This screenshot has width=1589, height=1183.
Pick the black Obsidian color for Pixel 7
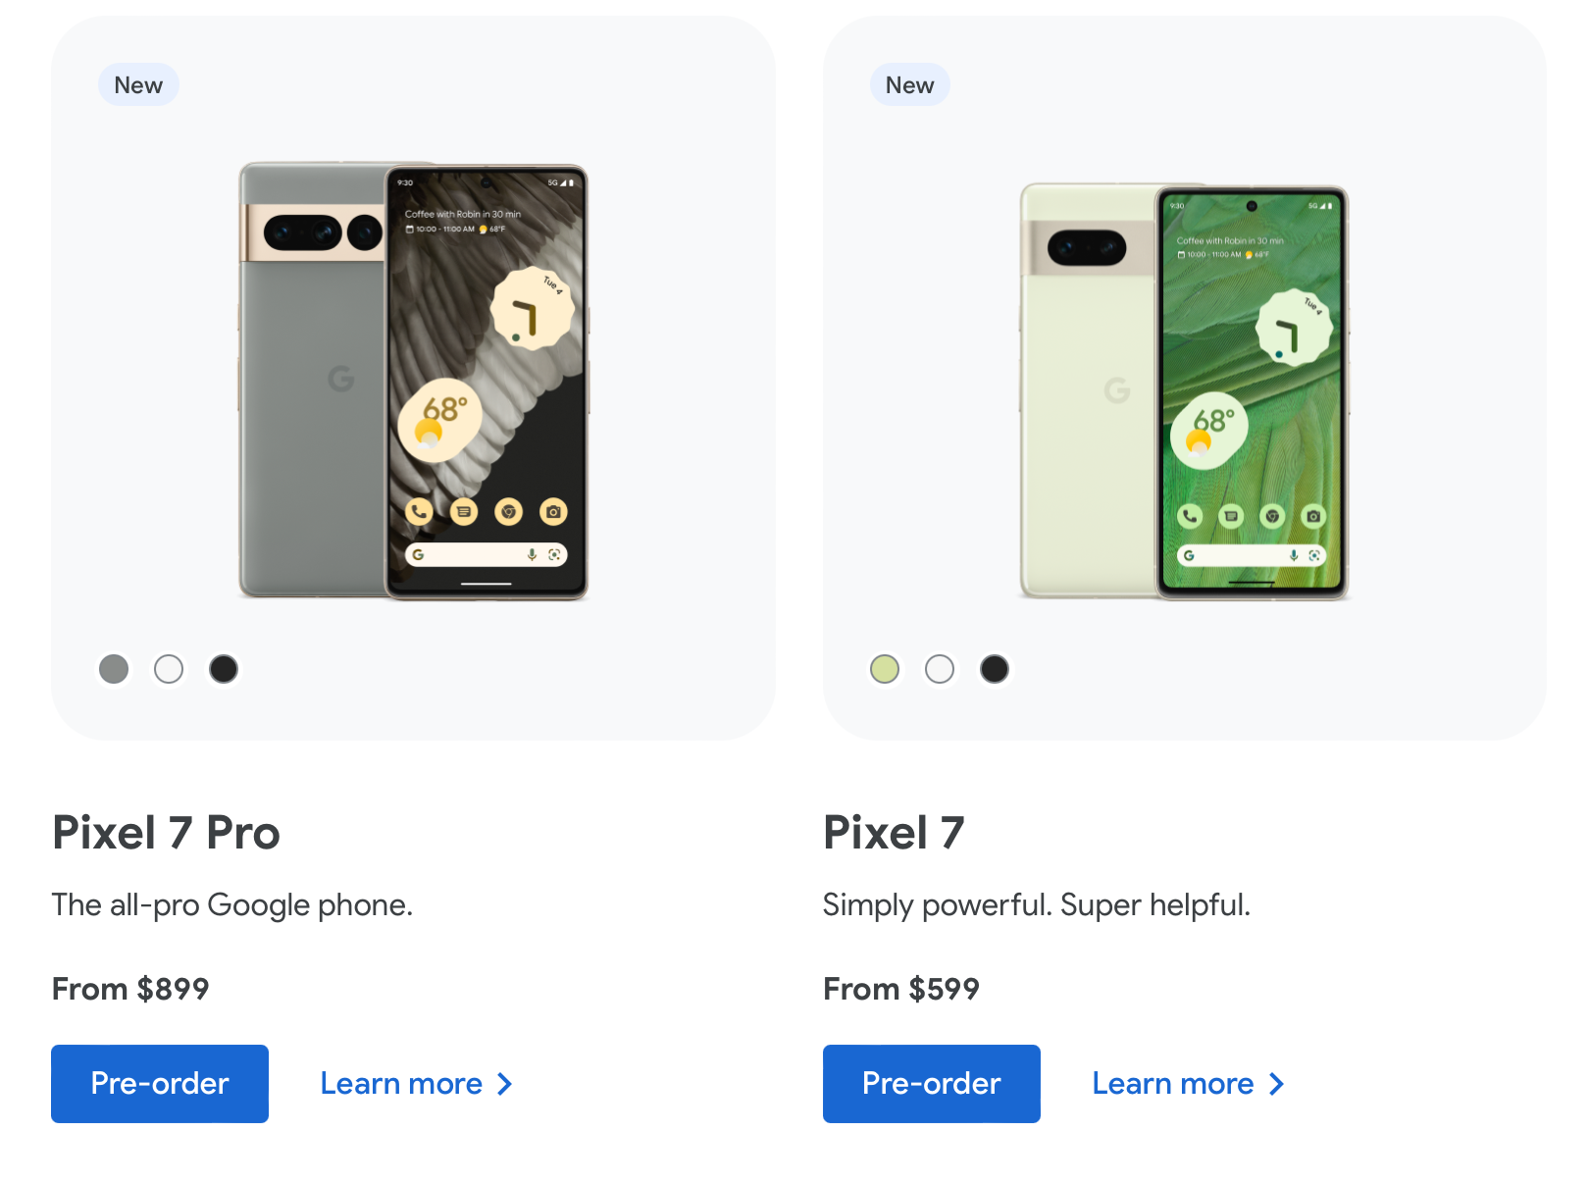coord(995,669)
